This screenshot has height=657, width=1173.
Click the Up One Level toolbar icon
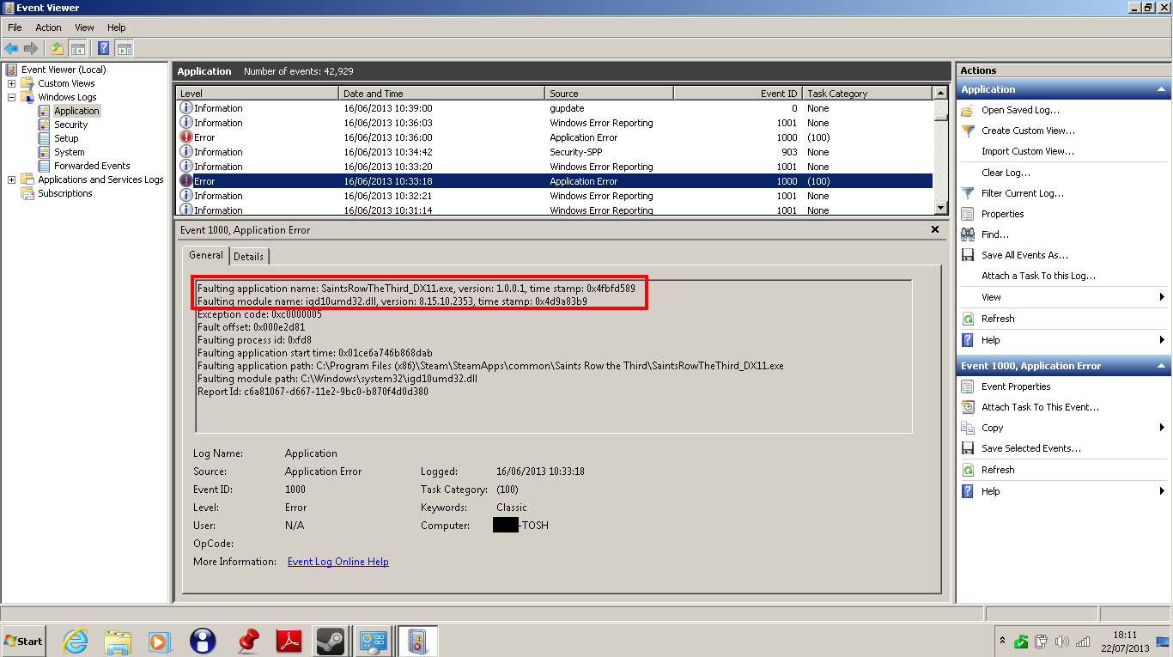pyautogui.click(x=58, y=48)
